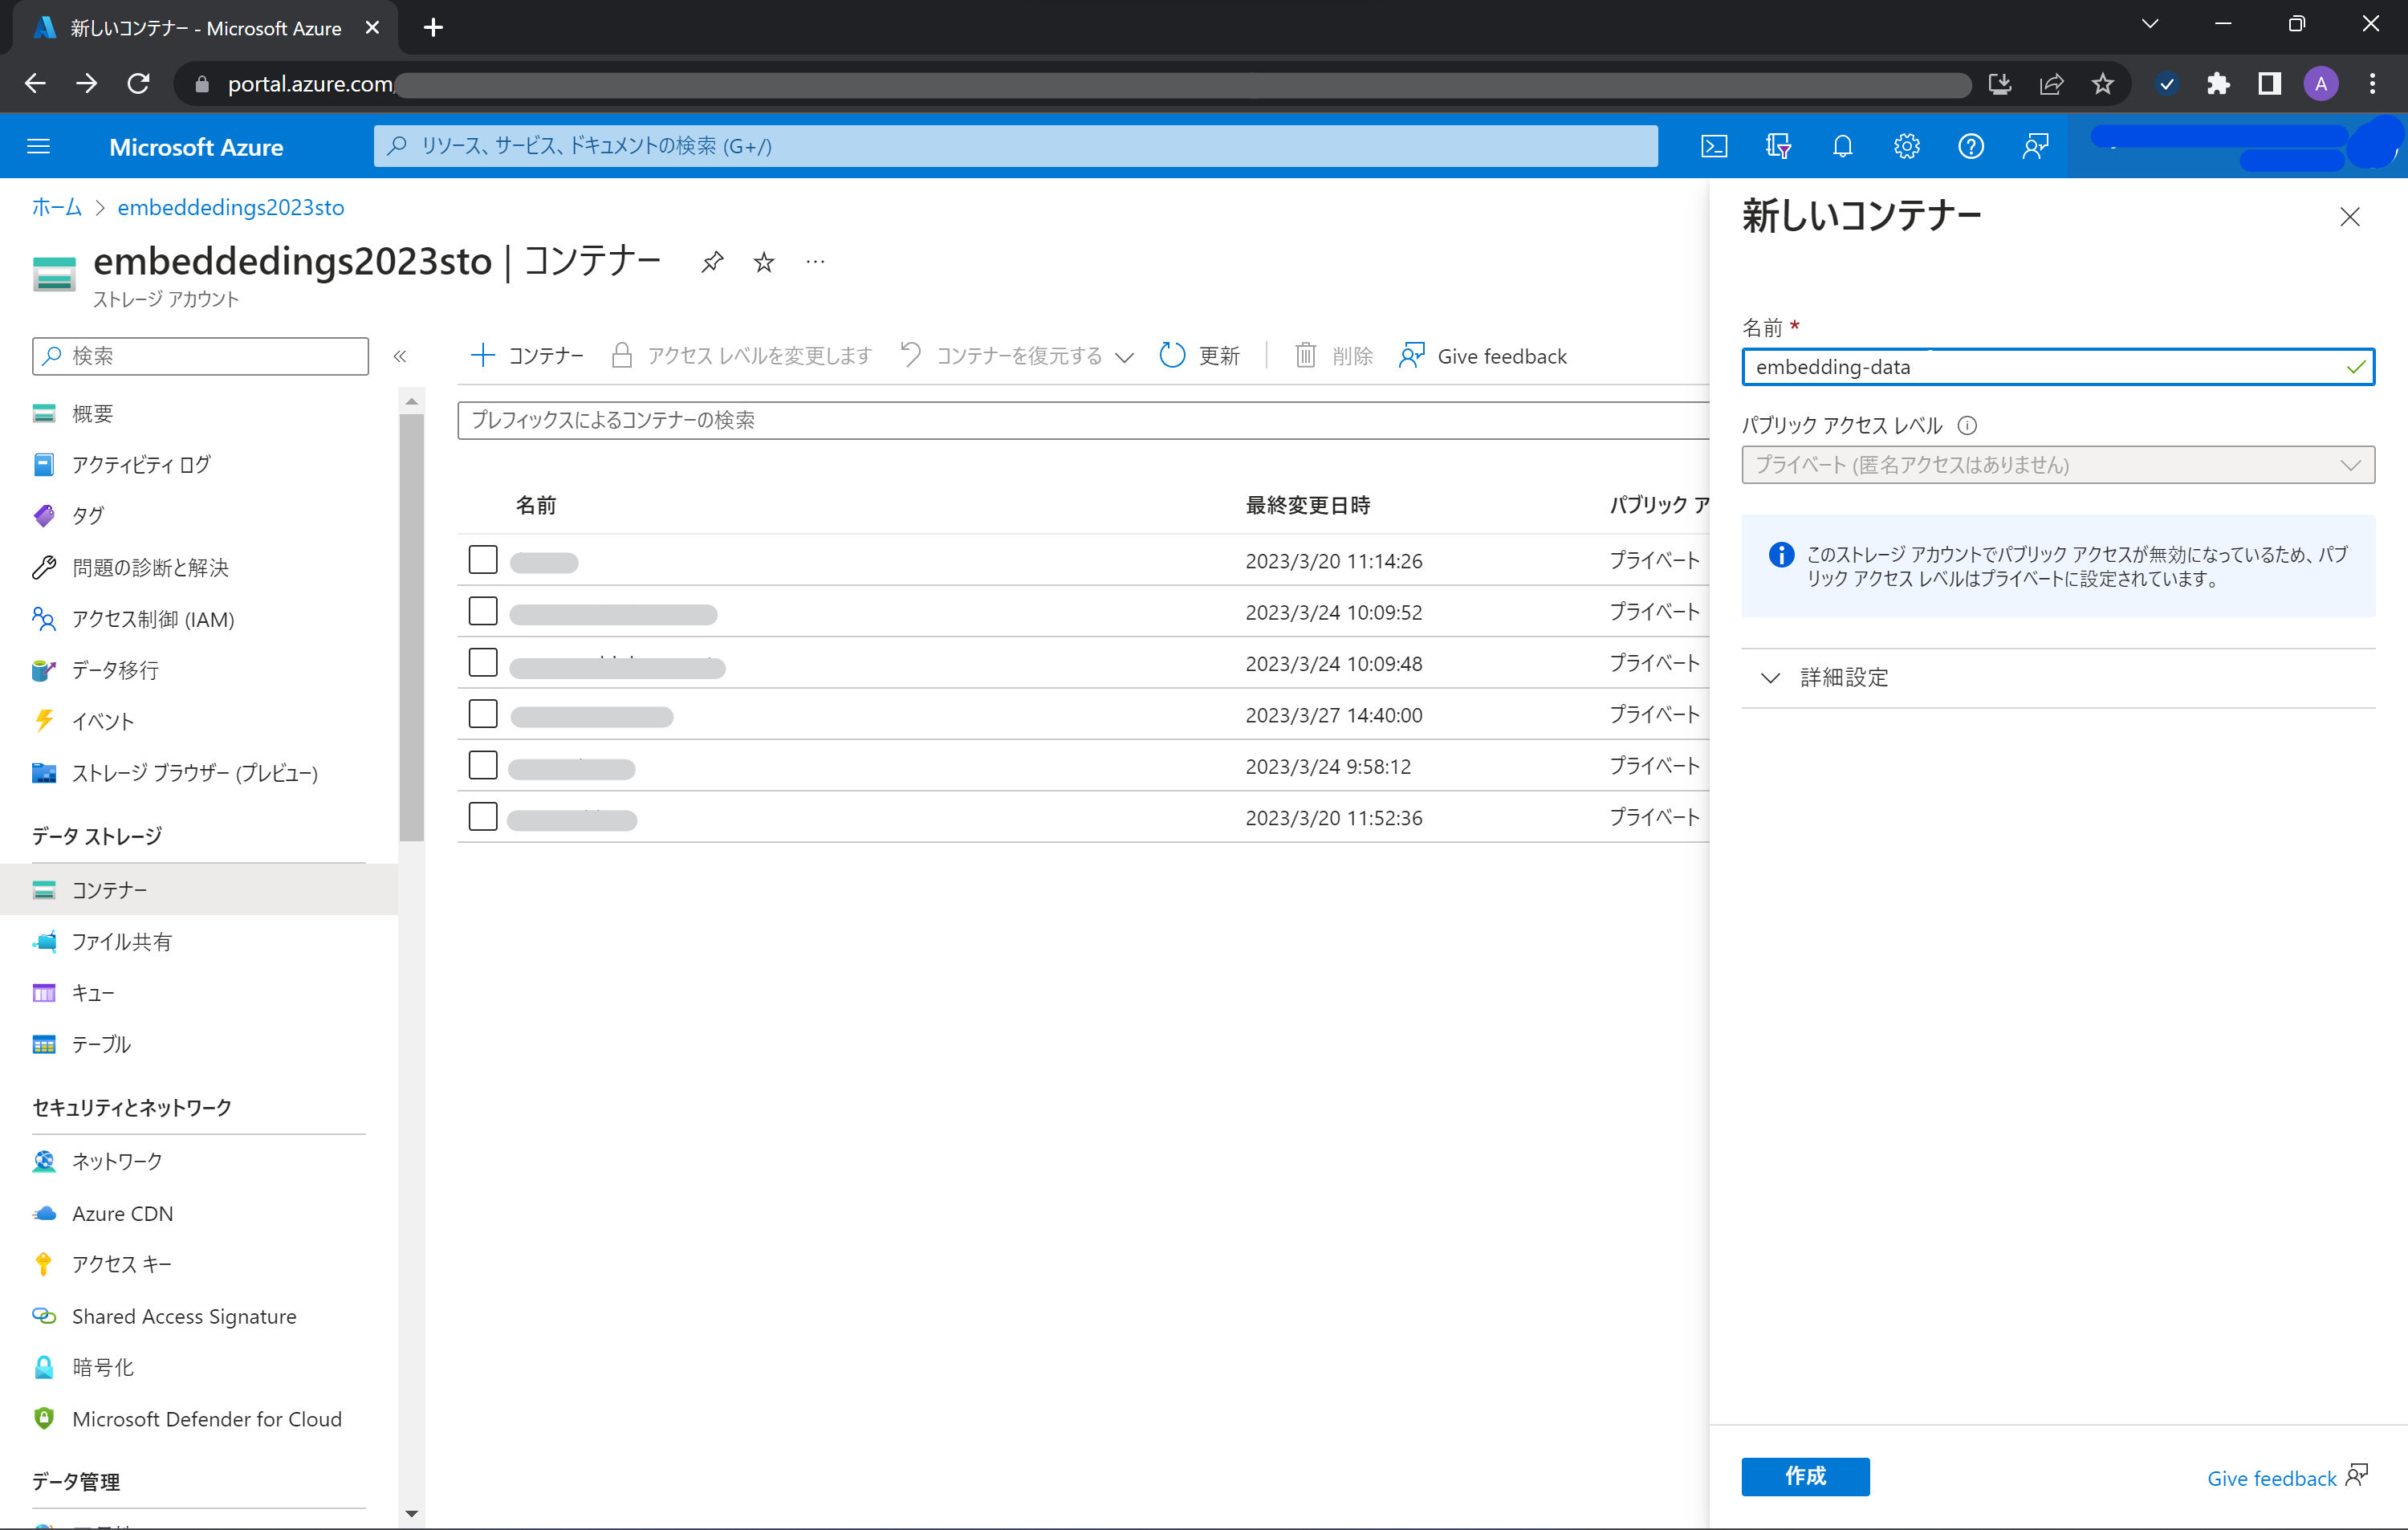The image size is (2408, 1530).
Task: Select checkbox for 2023/3/27 14:40:00 container
Action: pyautogui.click(x=483, y=714)
